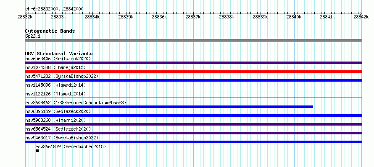Click the shorter blue esv3608462 bar
Viewport: 374px width, 167px height.
[169, 107]
